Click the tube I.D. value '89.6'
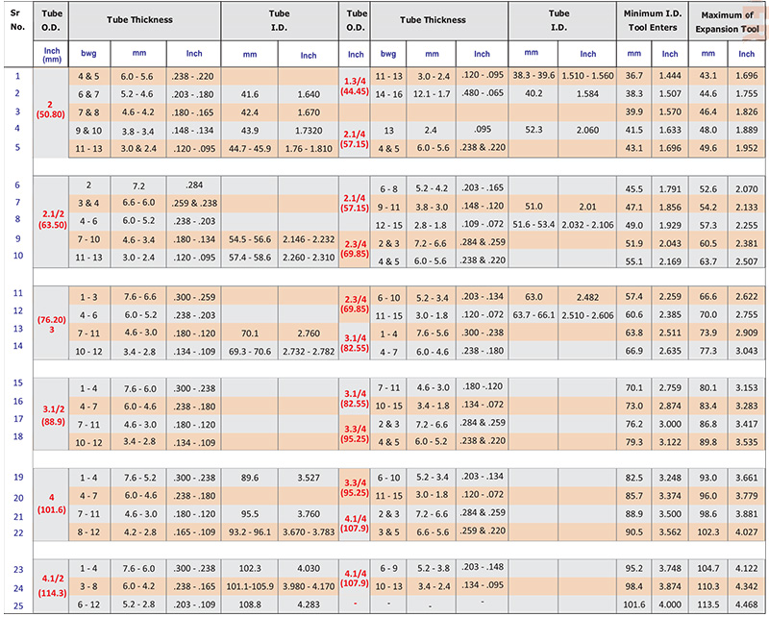 (250, 478)
